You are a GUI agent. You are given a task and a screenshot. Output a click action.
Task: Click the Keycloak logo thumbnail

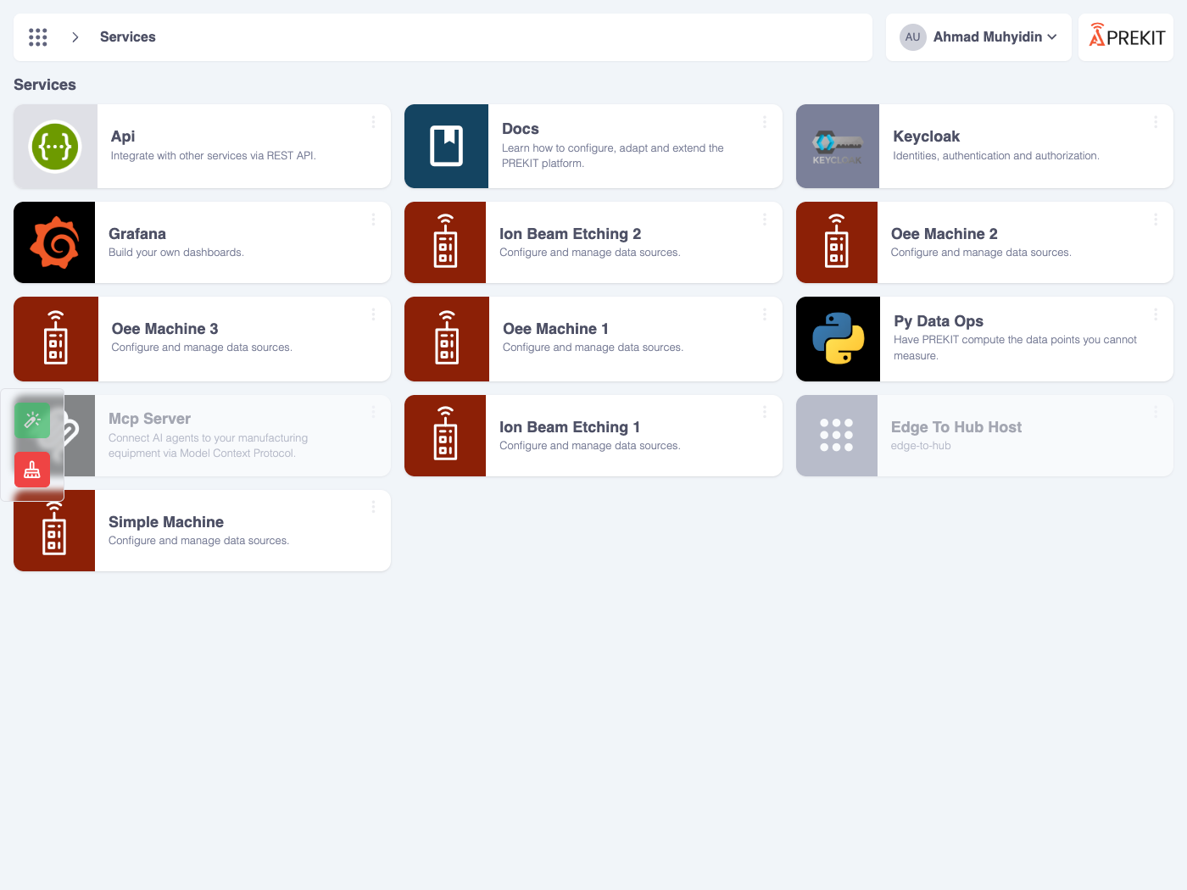(838, 147)
